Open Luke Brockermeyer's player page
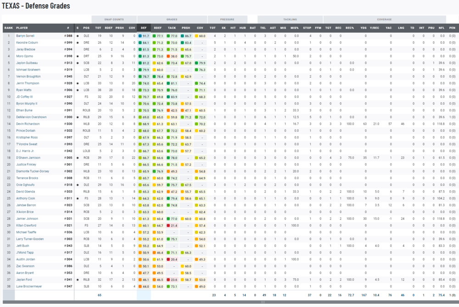The image size is (459, 307). [28, 286]
